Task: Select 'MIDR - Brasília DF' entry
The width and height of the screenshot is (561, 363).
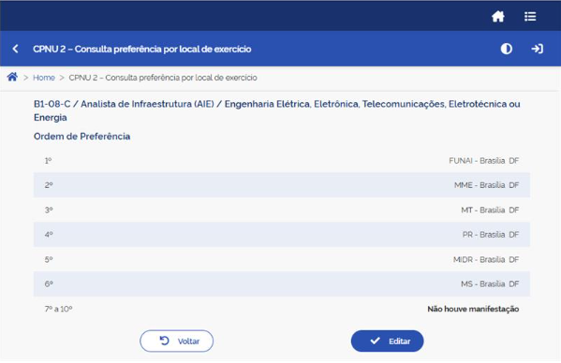Action: point(486,260)
